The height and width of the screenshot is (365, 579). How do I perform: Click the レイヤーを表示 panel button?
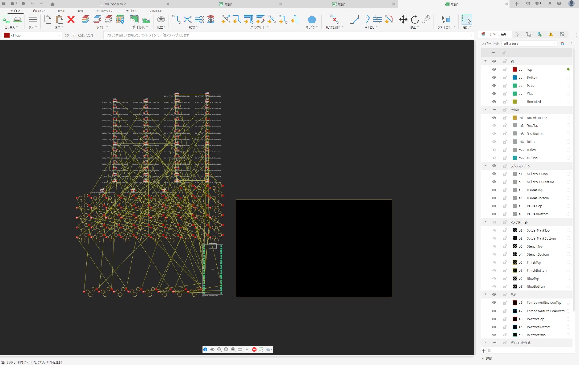pyautogui.click(x=495, y=35)
